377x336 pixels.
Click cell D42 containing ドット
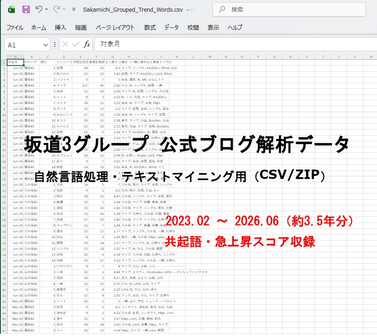pyautogui.click(x=64, y=301)
